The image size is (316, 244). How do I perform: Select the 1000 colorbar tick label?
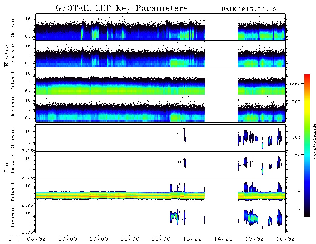[x=295, y=84]
